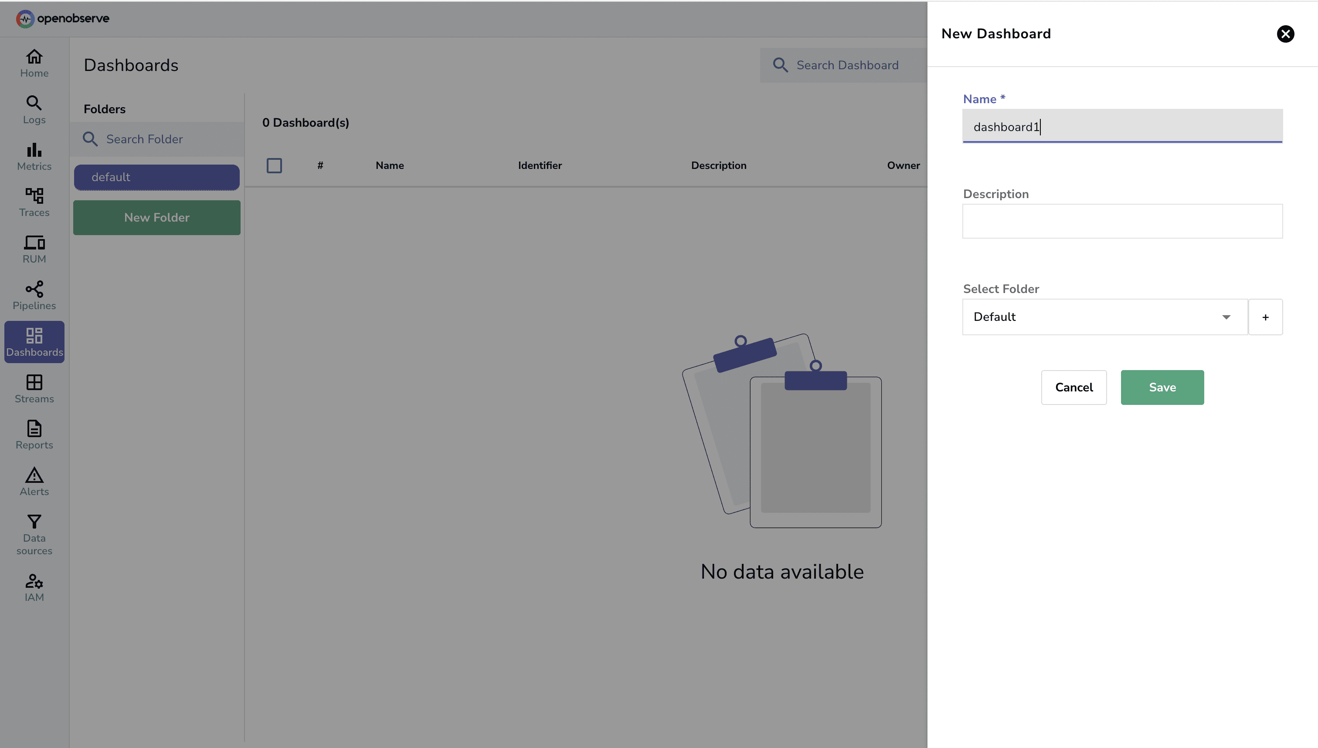Image resolution: width=1318 pixels, height=748 pixels.
Task: Open the Reports section
Action: pos(34,435)
